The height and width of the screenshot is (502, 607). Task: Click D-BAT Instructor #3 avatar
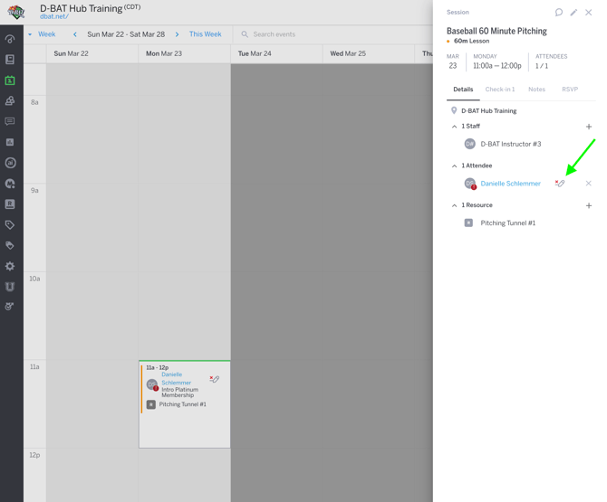pos(469,144)
